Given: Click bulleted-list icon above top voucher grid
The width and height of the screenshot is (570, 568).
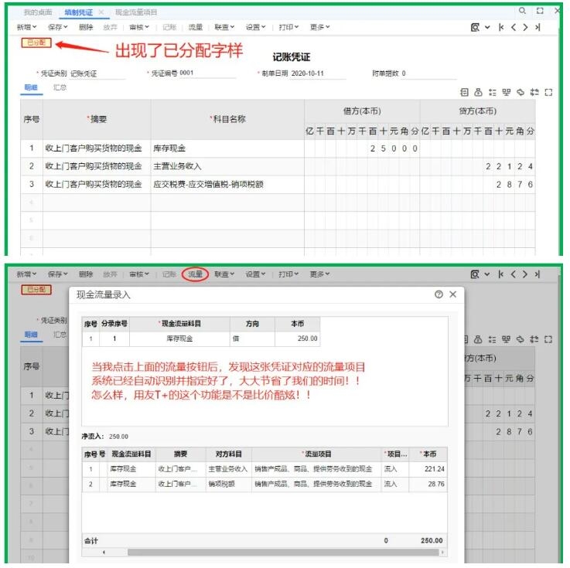Looking at the screenshot, I should [492, 92].
